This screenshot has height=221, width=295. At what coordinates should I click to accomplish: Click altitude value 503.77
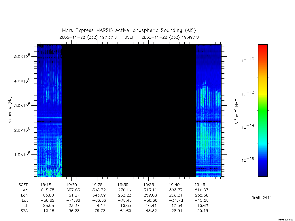176,190
